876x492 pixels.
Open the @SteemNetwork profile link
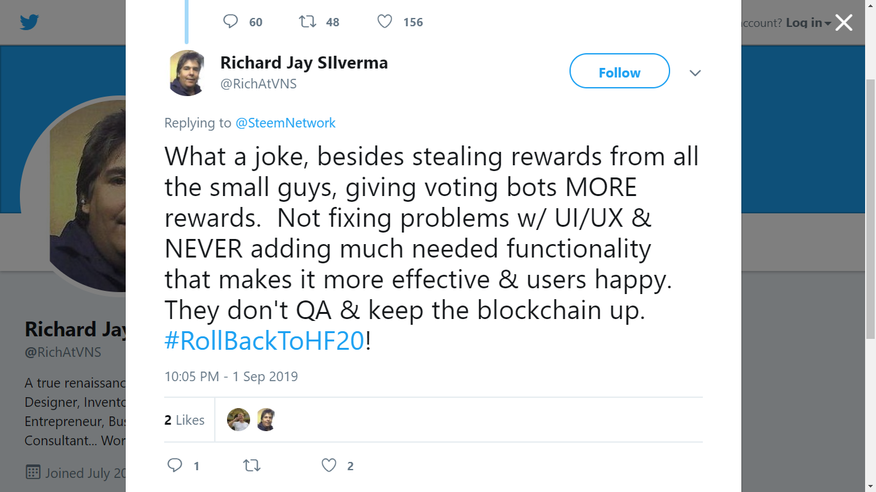pos(285,123)
